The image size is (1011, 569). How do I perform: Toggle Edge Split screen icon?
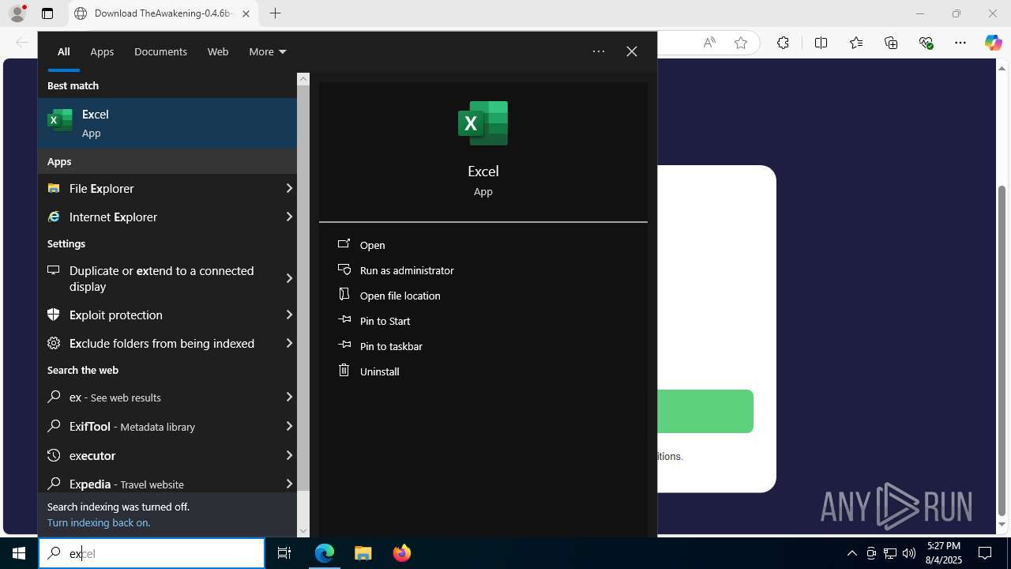(821, 43)
